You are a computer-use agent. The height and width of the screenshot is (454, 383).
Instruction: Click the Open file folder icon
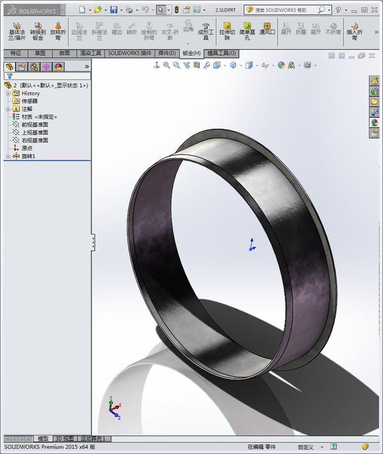point(98,10)
